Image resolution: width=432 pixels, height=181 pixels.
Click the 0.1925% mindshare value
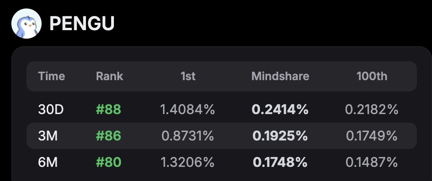280,136
